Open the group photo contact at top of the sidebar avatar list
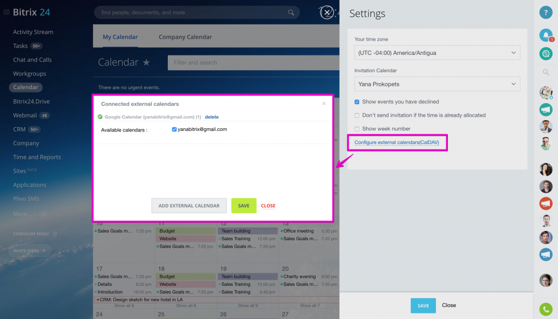This screenshot has width=558, height=319. [545, 92]
